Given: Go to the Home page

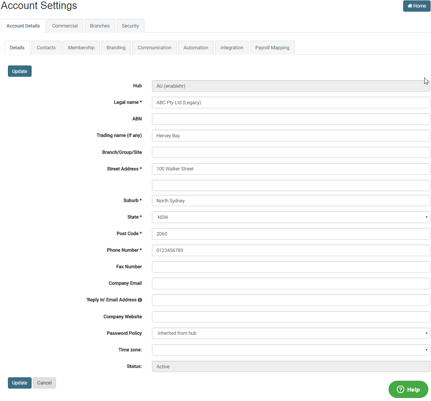Looking at the screenshot, I should click(417, 6).
